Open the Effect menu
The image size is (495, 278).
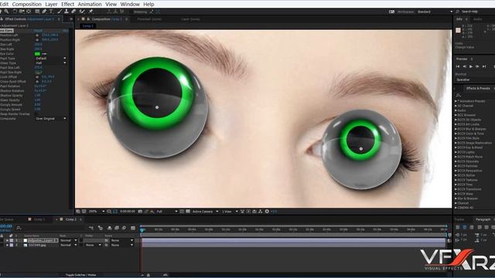(x=67, y=4)
